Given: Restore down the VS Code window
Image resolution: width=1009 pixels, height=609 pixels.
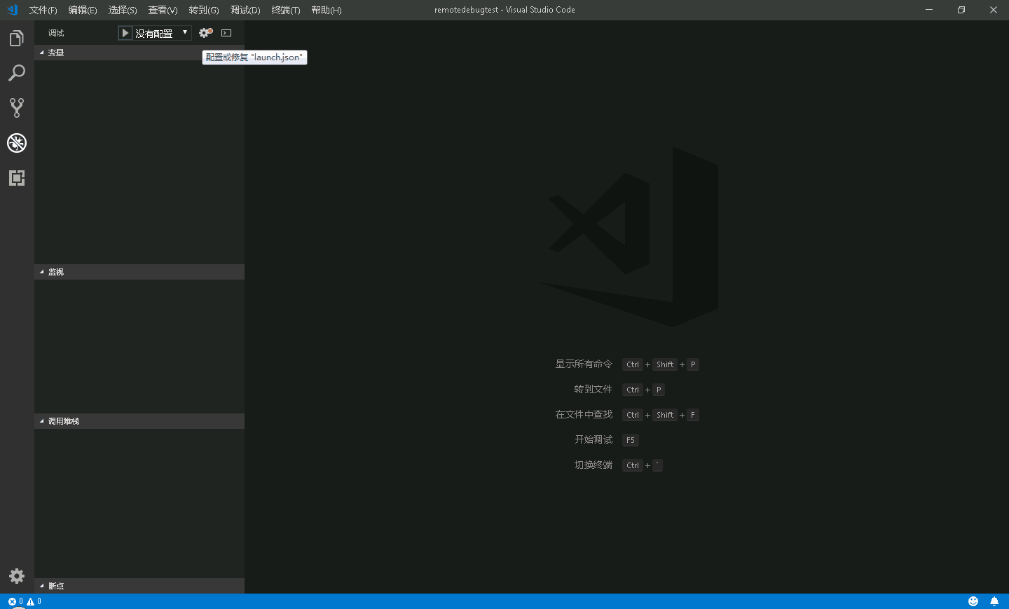Looking at the screenshot, I should [961, 10].
